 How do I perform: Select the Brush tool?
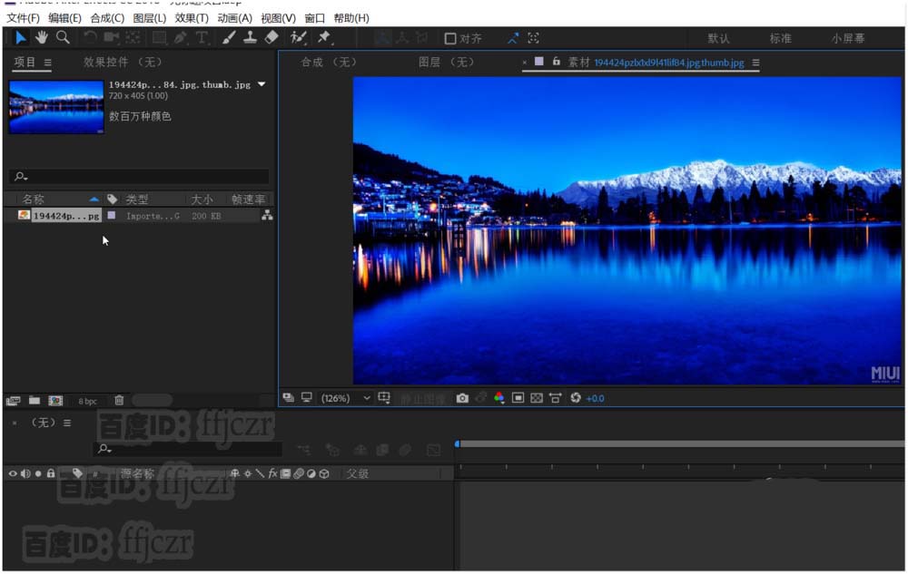coord(229,38)
